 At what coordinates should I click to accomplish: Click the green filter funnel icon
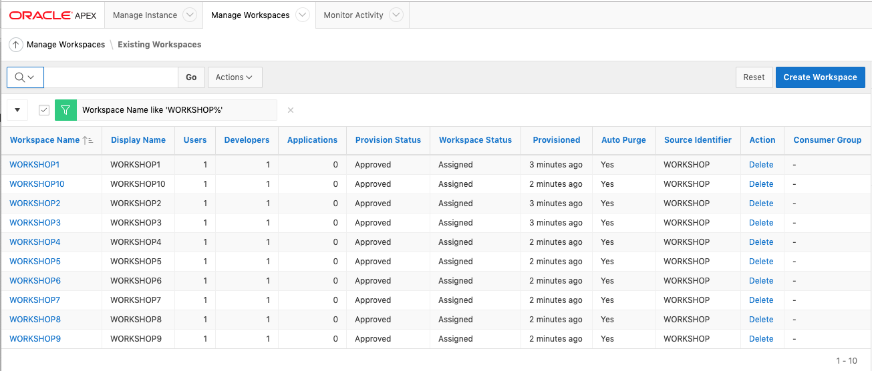(x=65, y=110)
